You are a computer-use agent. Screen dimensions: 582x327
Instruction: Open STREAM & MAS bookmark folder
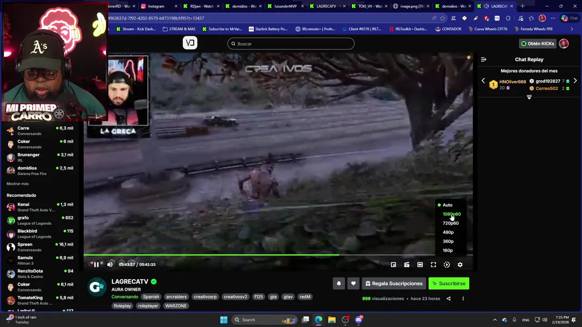pos(179,29)
